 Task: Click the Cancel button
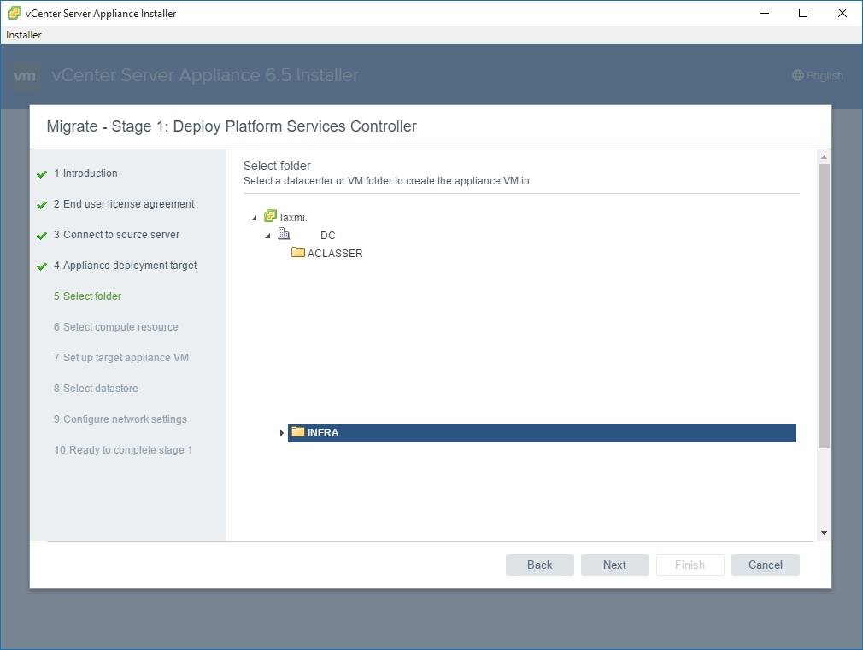click(x=765, y=565)
